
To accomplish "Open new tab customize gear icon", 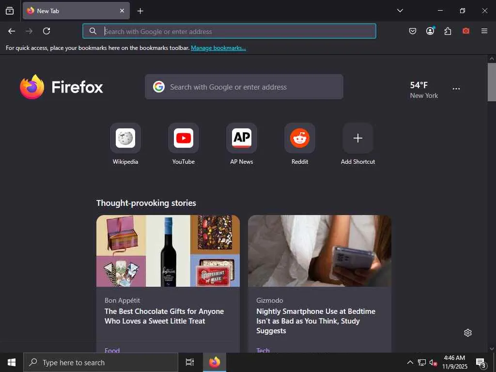I will pyautogui.click(x=468, y=333).
